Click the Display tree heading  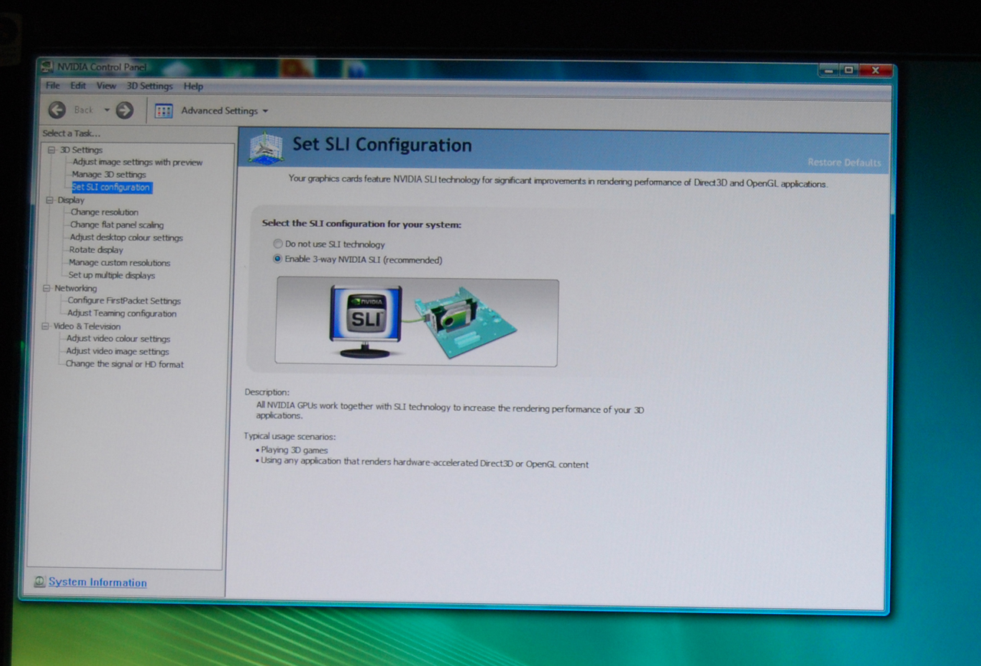tap(71, 200)
